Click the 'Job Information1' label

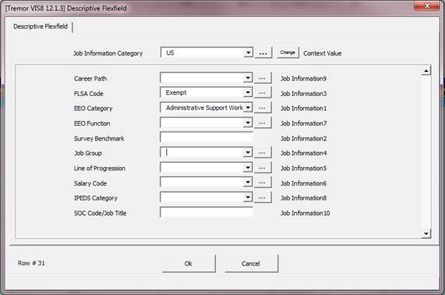pyautogui.click(x=303, y=108)
